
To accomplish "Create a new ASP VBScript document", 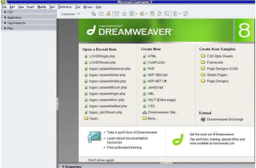I will coord(157,75).
